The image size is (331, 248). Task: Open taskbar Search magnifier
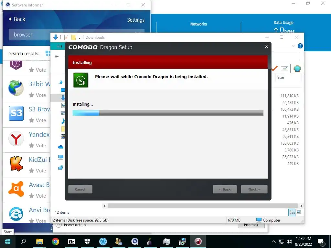tap(23, 242)
